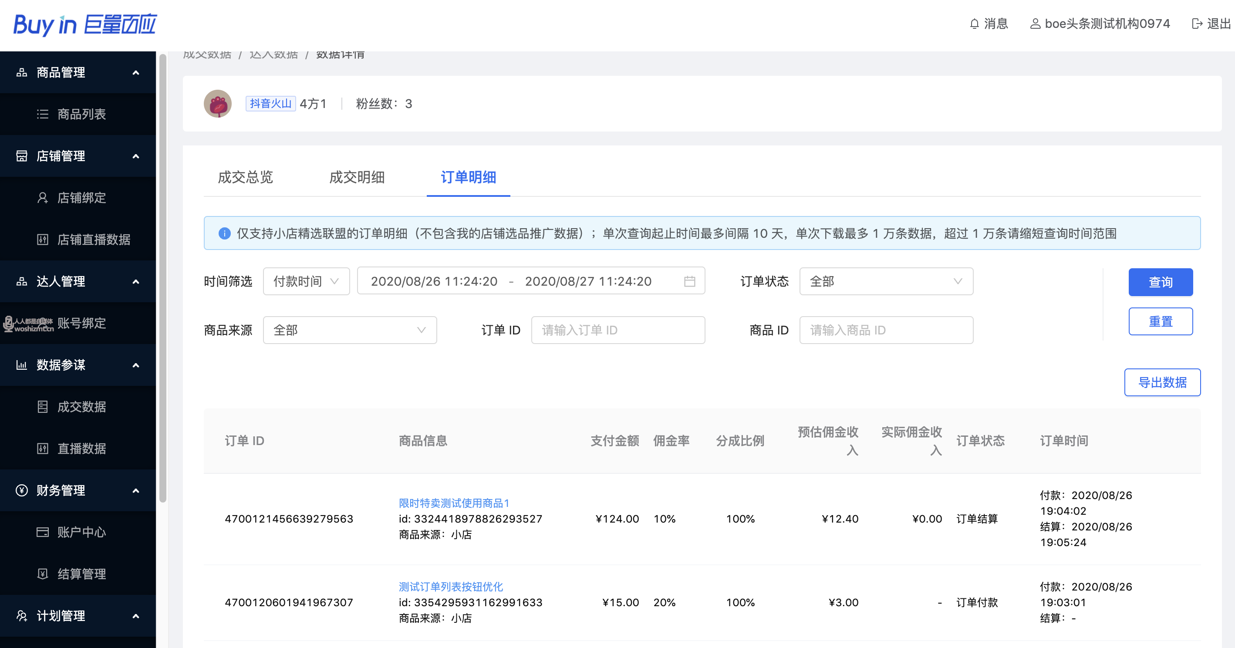Click the calendar icon in the date range
The width and height of the screenshot is (1235, 648).
(x=689, y=281)
